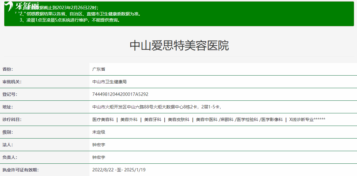Select 美容牙科 in the departments row
The height and width of the screenshot is (176, 357).
click(x=153, y=119)
